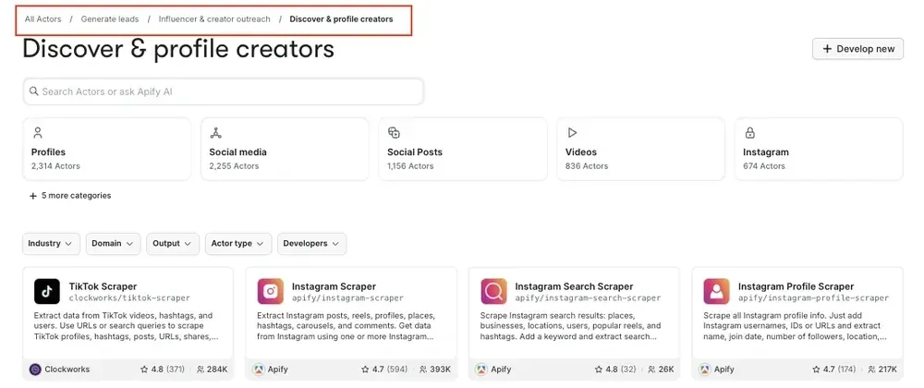The width and height of the screenshot is (924, 388).
Task: Click the 836 Actors count text
Action: click(x=587, y=166)
